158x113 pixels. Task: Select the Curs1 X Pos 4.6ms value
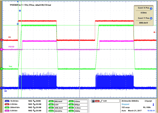point(144,13)
